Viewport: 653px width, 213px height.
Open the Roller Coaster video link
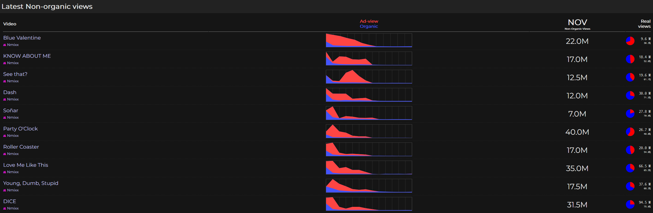pos(21,147)
